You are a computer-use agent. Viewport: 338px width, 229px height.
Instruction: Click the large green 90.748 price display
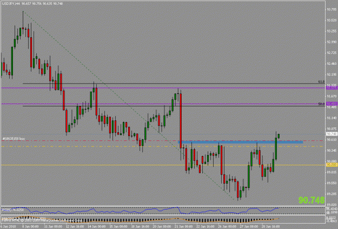pos(312,200)
